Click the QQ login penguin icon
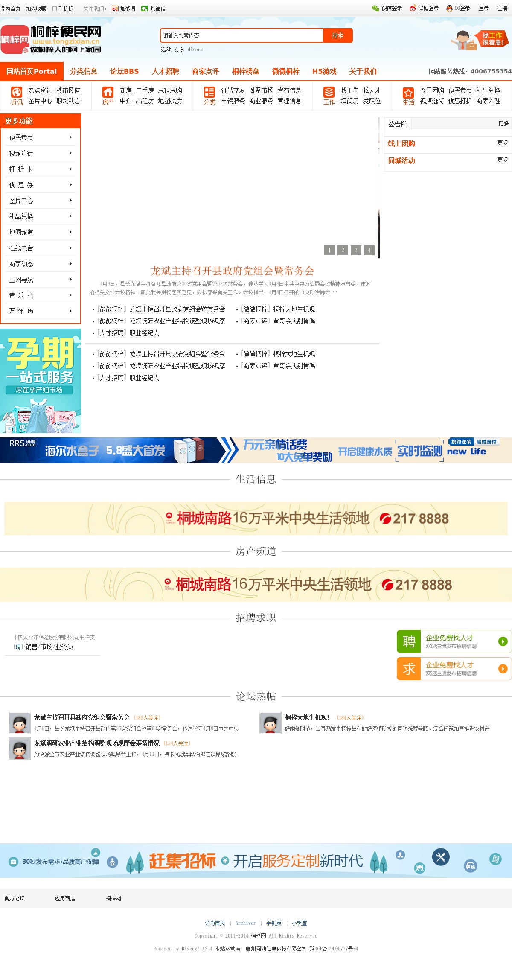Image resolution: width=512 pixels, height=973 pixels. click(x=449, y=8)
